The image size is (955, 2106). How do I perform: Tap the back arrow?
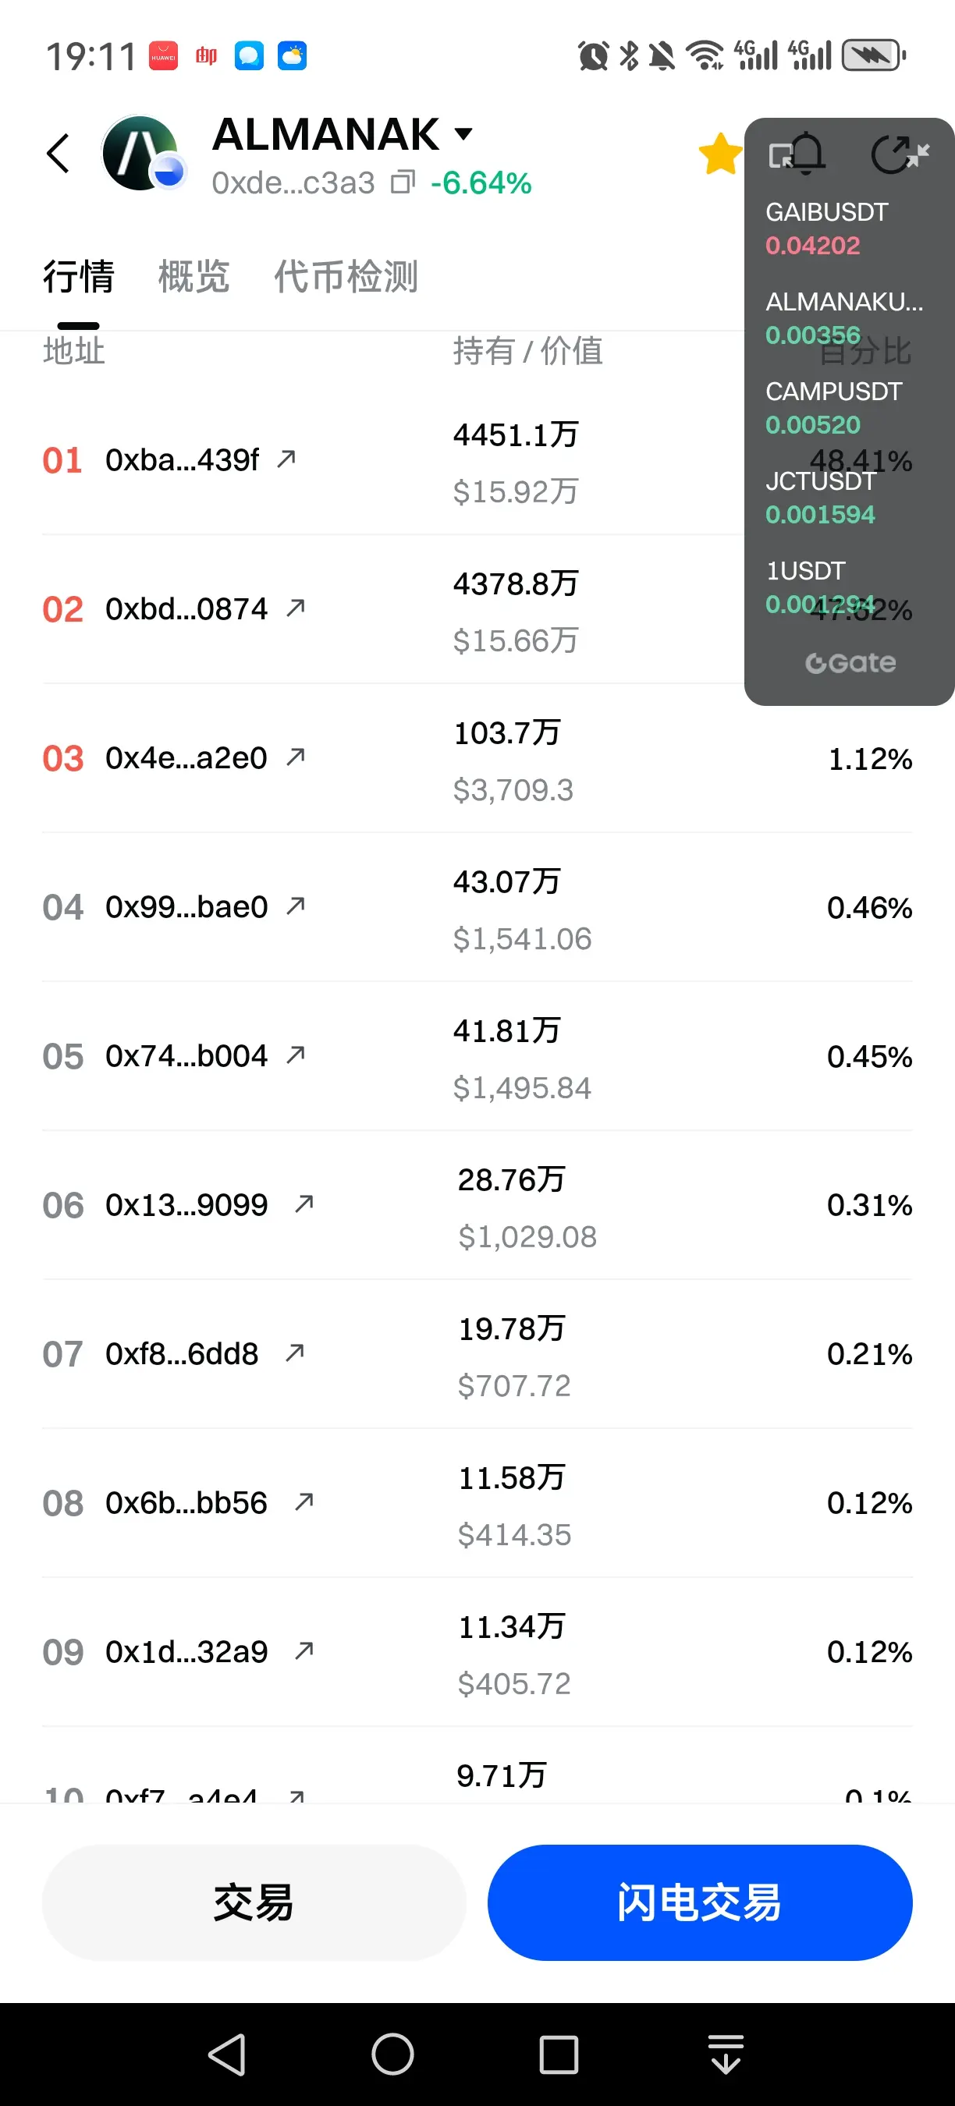point(58,154)
